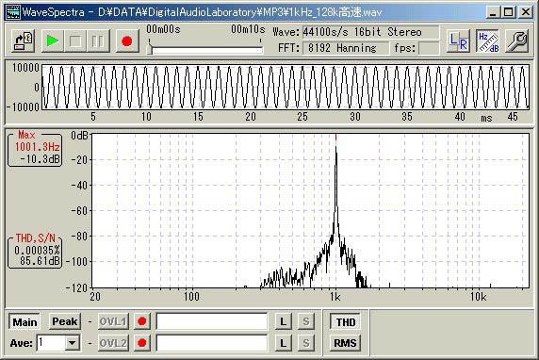Record overlay 2 with its red dot

[x=142, y=343]
